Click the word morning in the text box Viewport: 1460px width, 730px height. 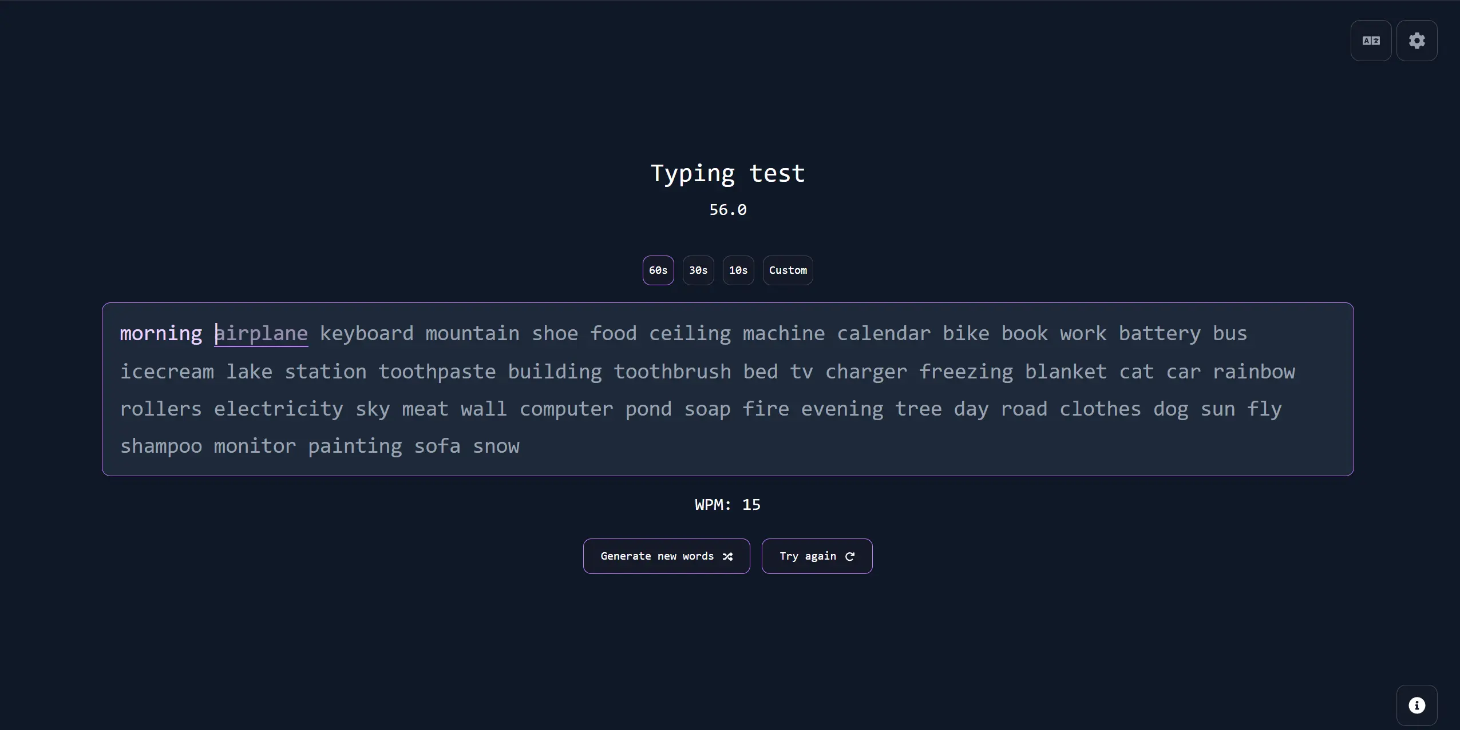pyautogui.click(x=161, y=334)
